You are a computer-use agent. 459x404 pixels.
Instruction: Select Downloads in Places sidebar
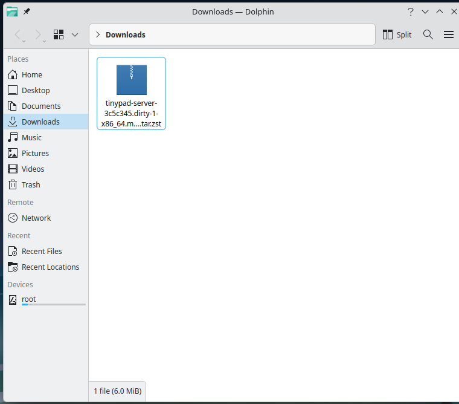pyautogui.click(x=46, y=122)
